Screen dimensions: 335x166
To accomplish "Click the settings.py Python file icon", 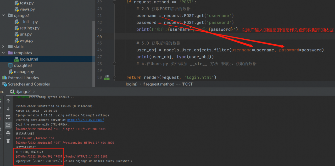I will click(x=16, y=28).
